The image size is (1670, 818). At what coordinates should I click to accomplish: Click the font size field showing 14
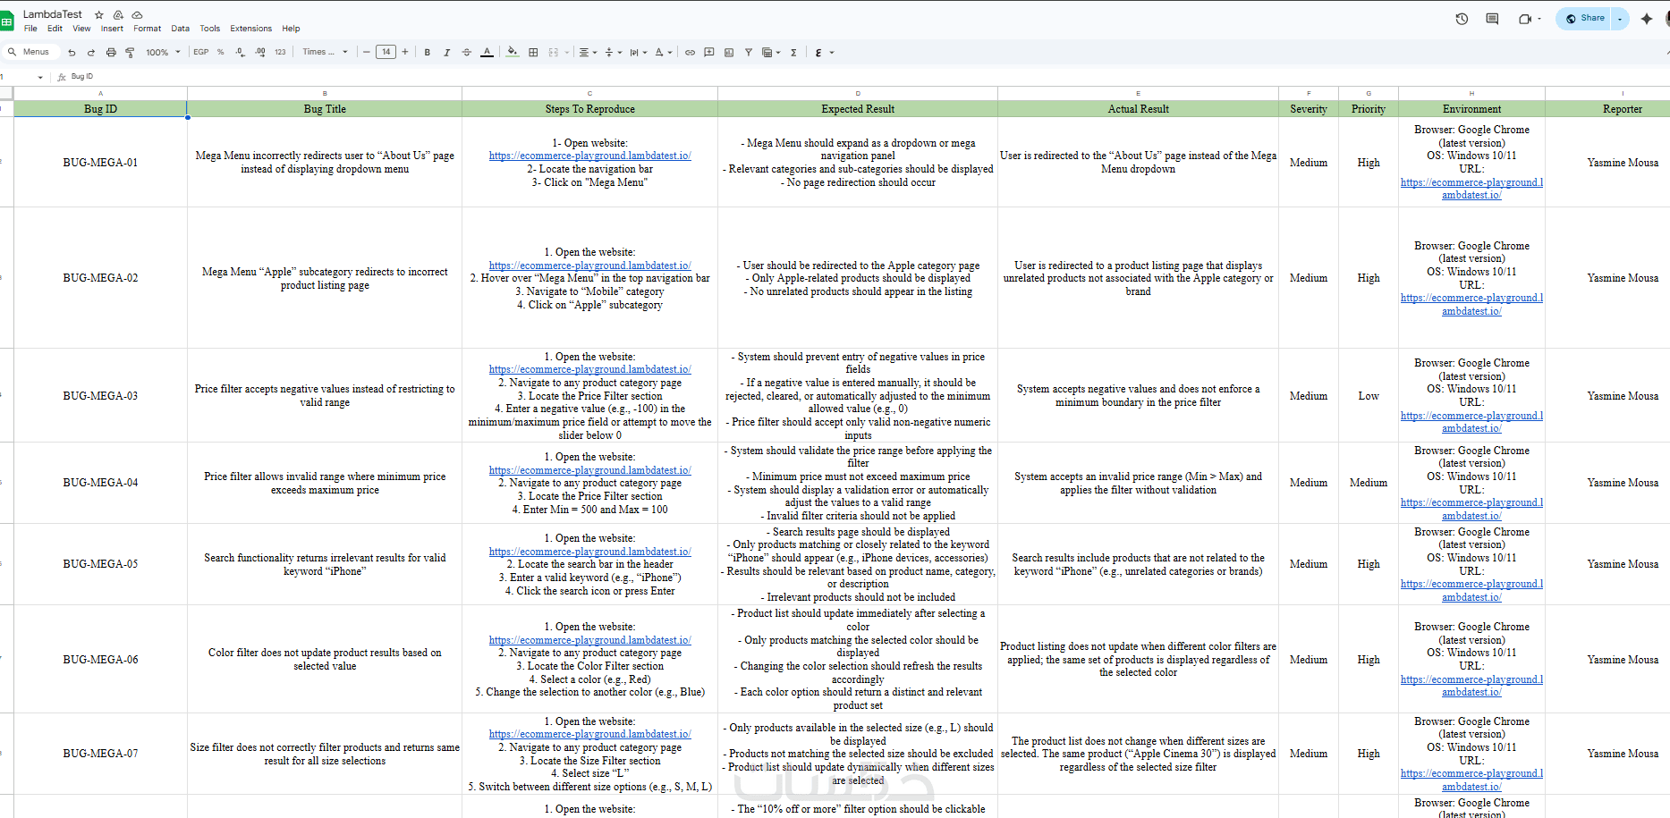coord(386,52)
